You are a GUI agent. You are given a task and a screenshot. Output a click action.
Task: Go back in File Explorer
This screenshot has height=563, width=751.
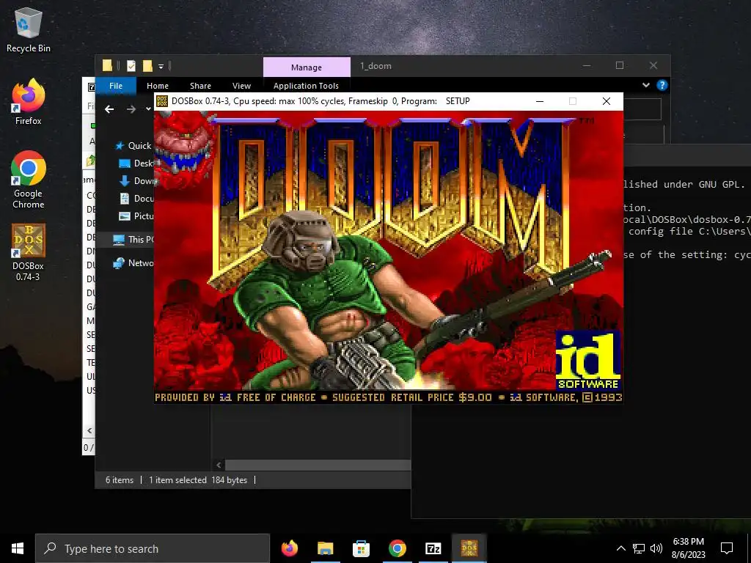109,109
